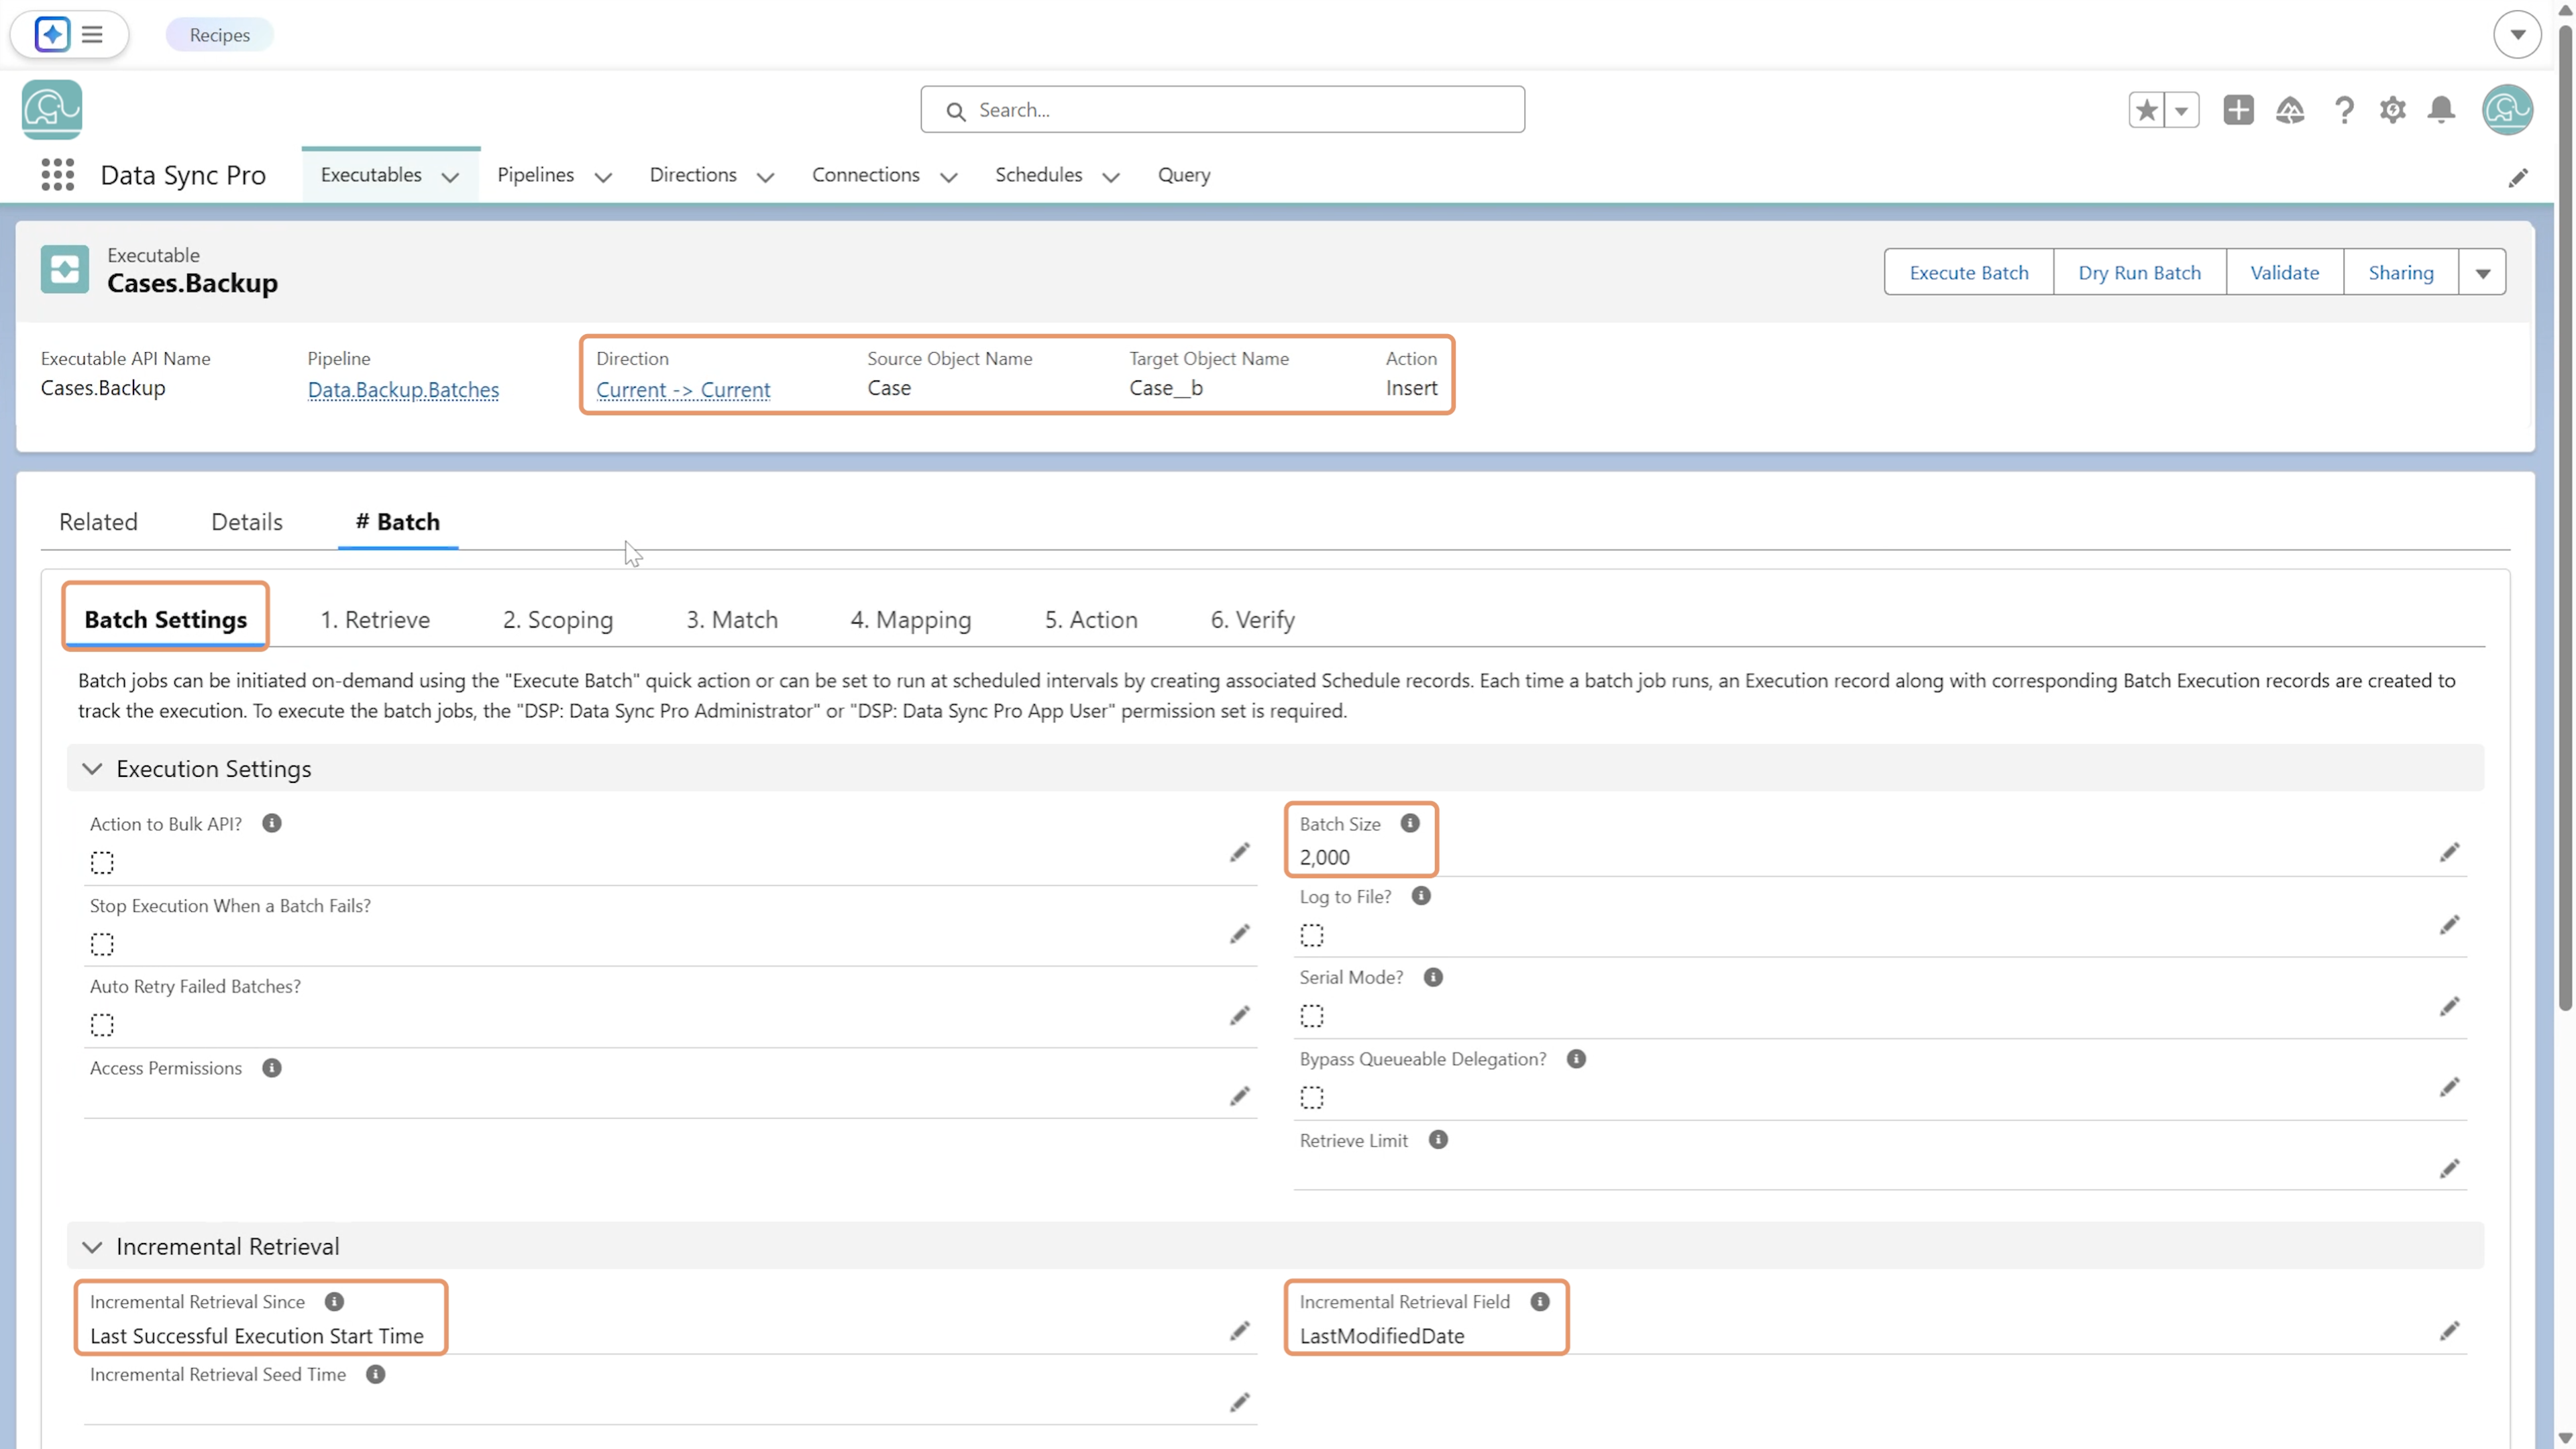
Task: Show info tooltip for Batch Size
Action: coord(1410,823)
